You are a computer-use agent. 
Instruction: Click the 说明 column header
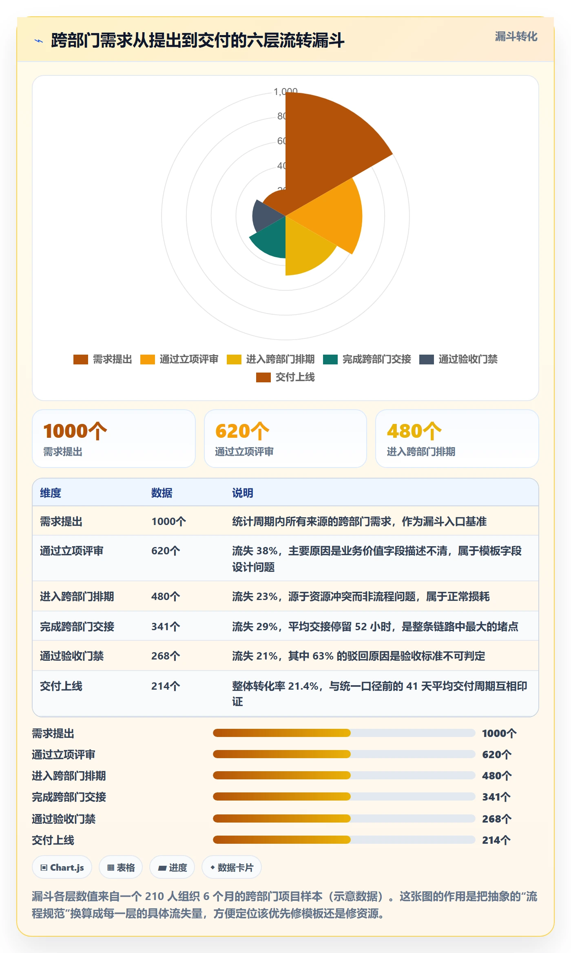(x=243, y=493)
